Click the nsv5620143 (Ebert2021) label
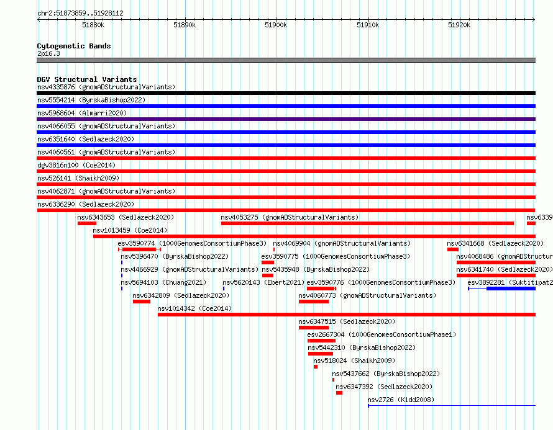The image size is (553, 430). pos(263,282)
